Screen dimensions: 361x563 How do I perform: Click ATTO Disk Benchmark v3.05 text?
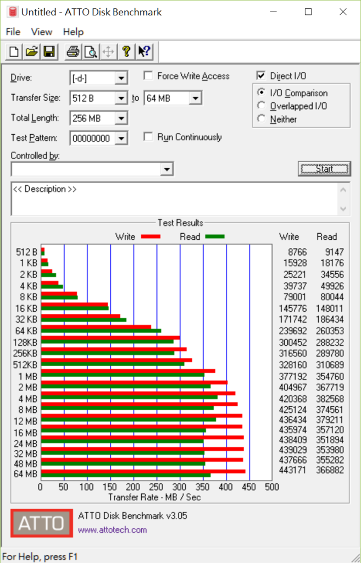[x=132, y=516]
